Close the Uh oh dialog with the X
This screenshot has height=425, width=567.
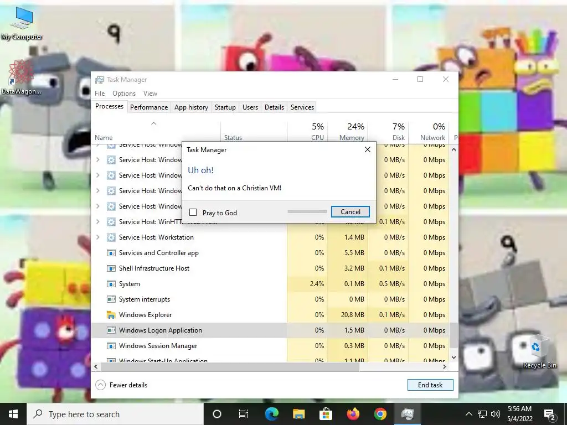pos(368,149)
